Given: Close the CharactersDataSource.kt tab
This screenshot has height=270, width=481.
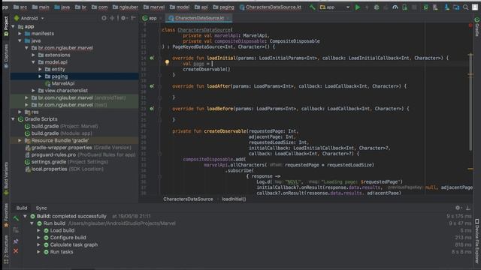Looking at the screenshot, I should coord(228,18).
